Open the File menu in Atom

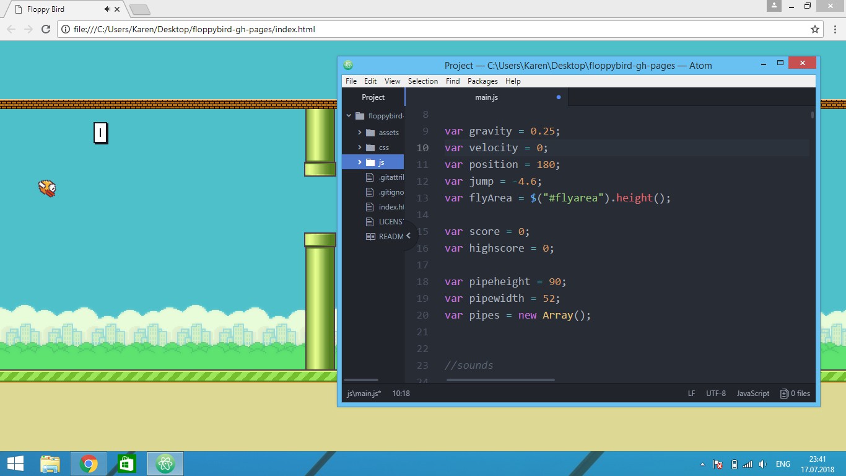tap(351, 81)
